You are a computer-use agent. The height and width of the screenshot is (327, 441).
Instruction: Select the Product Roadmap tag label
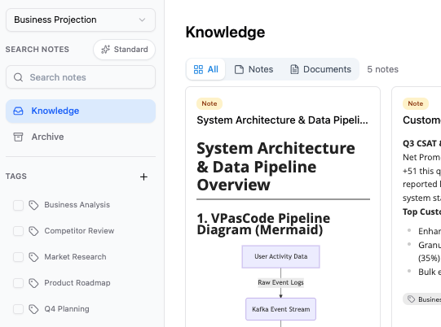pos(77,283)
